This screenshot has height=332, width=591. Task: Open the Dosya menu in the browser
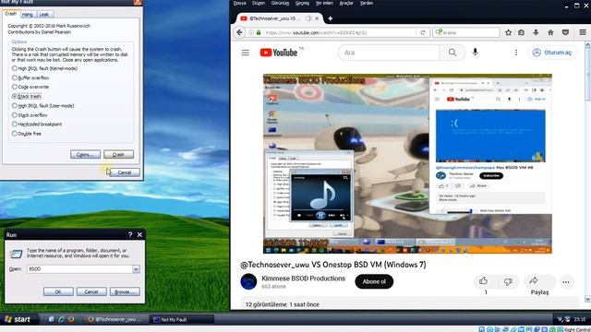point(240,3)
